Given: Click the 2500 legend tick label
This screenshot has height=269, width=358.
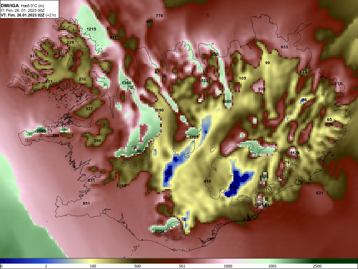Looking at the screenshot, I should (317, 266).
